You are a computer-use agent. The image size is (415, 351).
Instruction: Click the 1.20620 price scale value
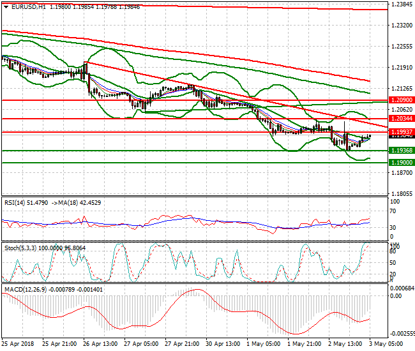coord(402,110)
